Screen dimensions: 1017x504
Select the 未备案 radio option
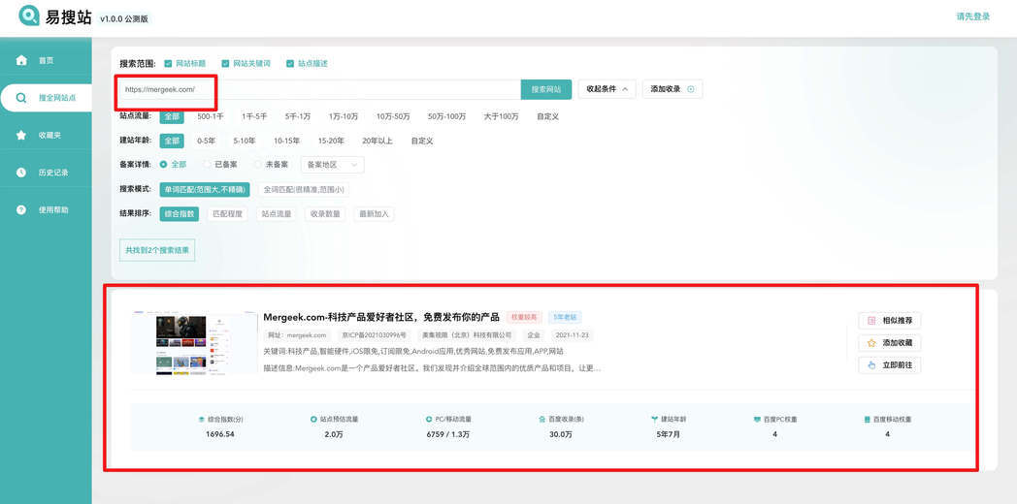[x=258, y=165]
